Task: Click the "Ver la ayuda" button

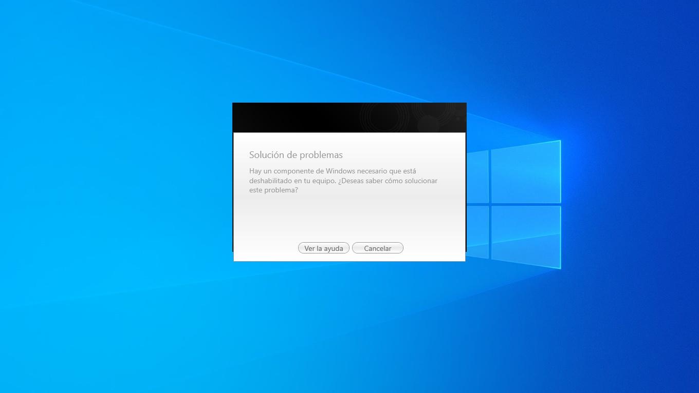Action: 324,248
